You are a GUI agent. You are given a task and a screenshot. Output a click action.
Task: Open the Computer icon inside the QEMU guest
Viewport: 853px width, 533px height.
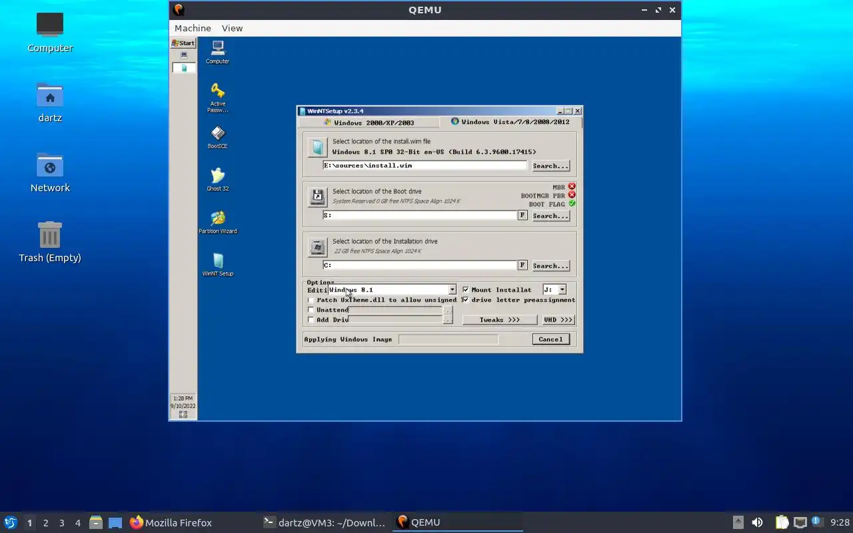pos(217,52)
